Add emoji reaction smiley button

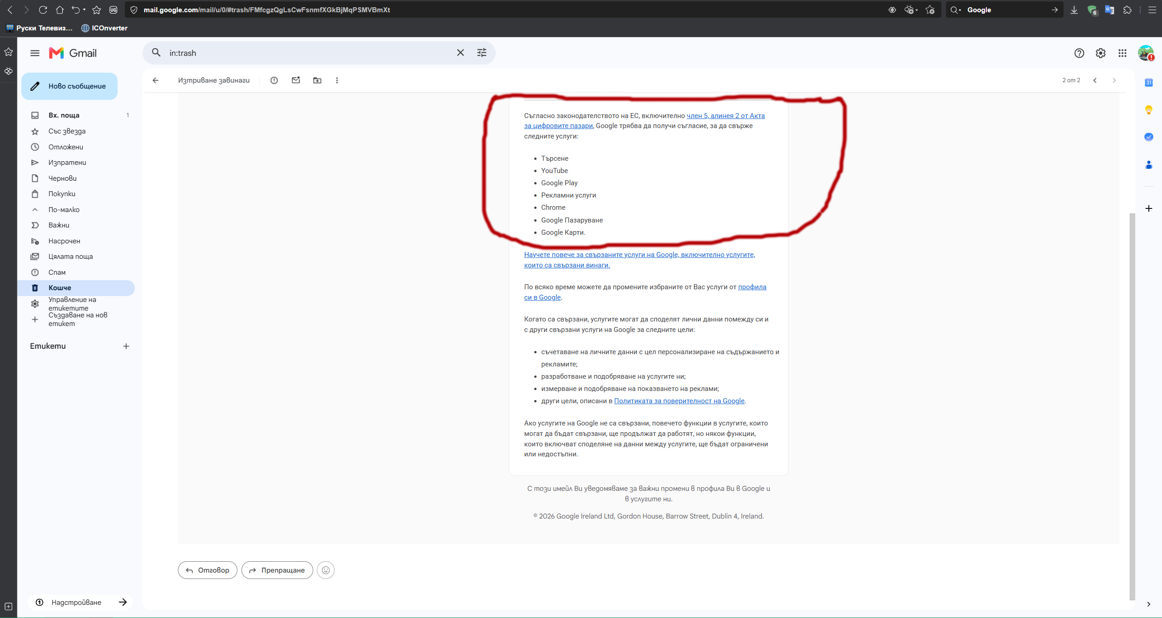(x=325, y=570)
